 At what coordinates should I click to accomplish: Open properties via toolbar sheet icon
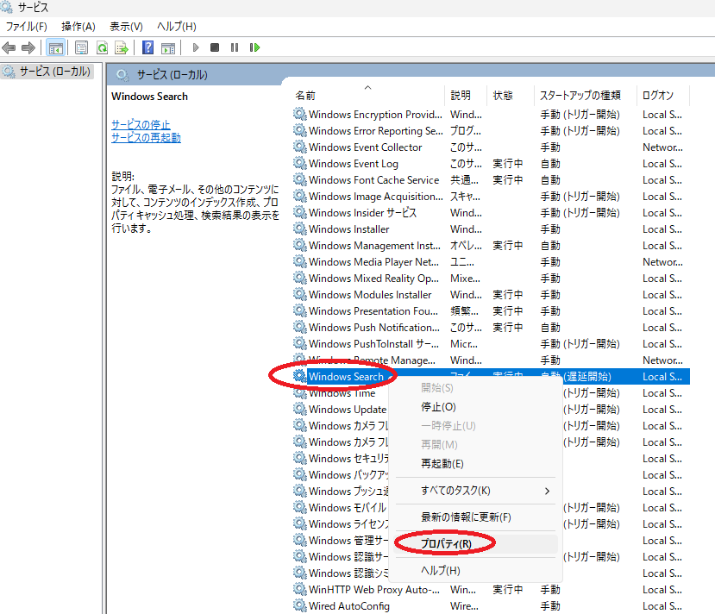pos(82,47)
